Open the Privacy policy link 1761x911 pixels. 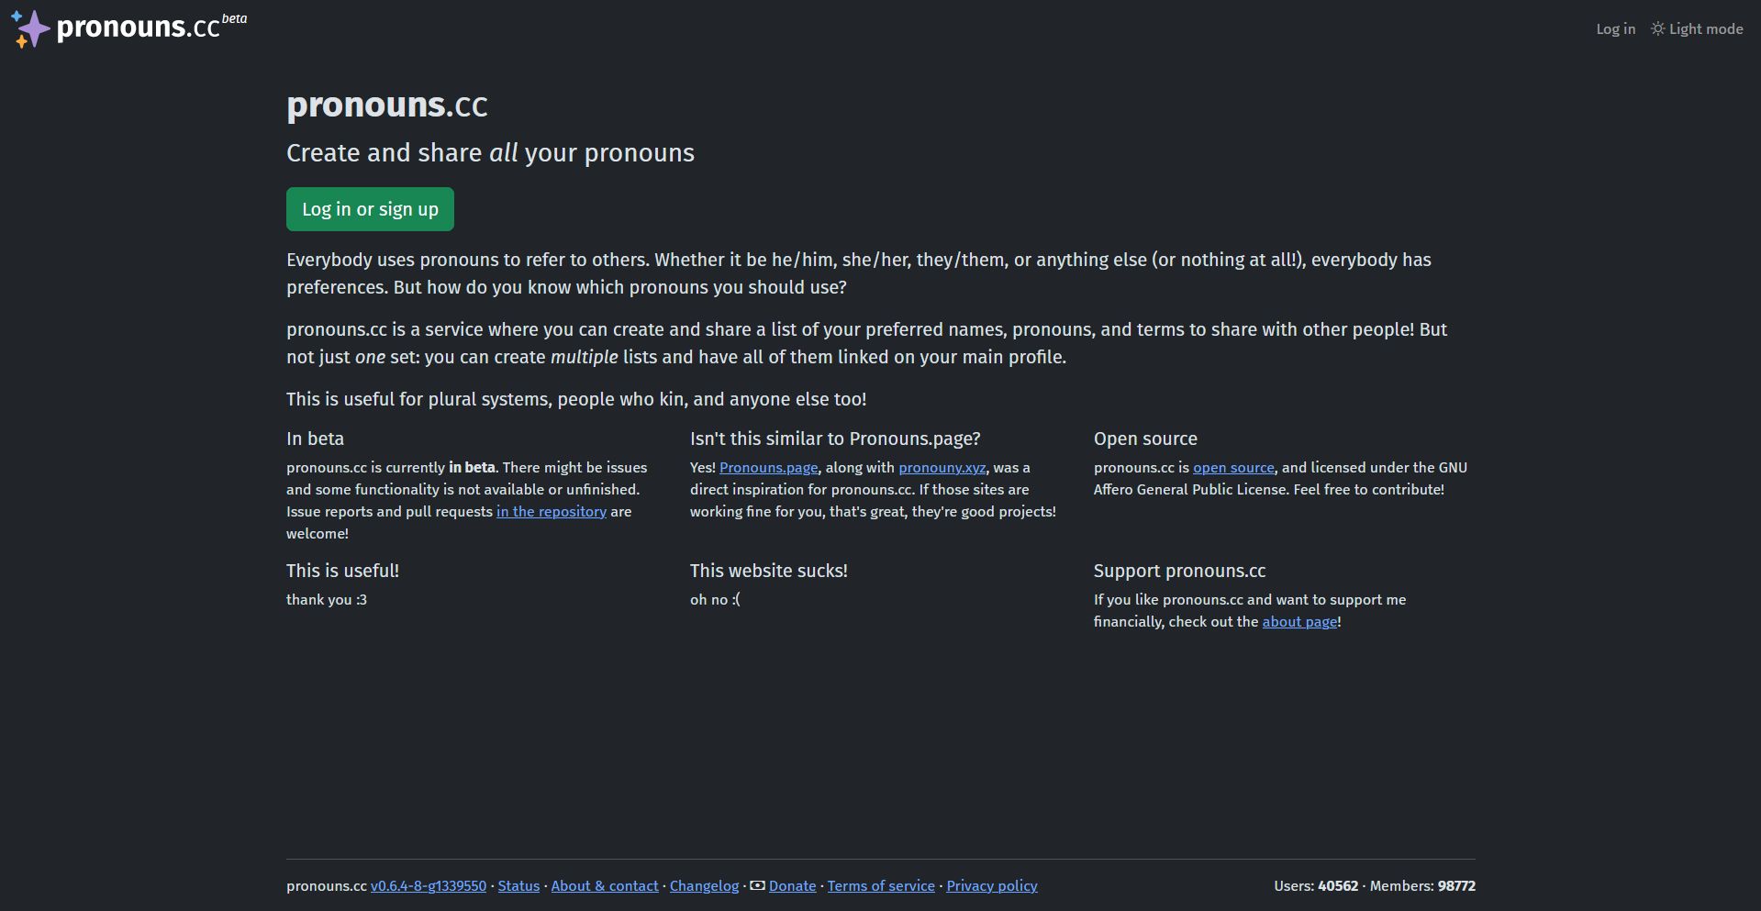[x=992, y=885]
